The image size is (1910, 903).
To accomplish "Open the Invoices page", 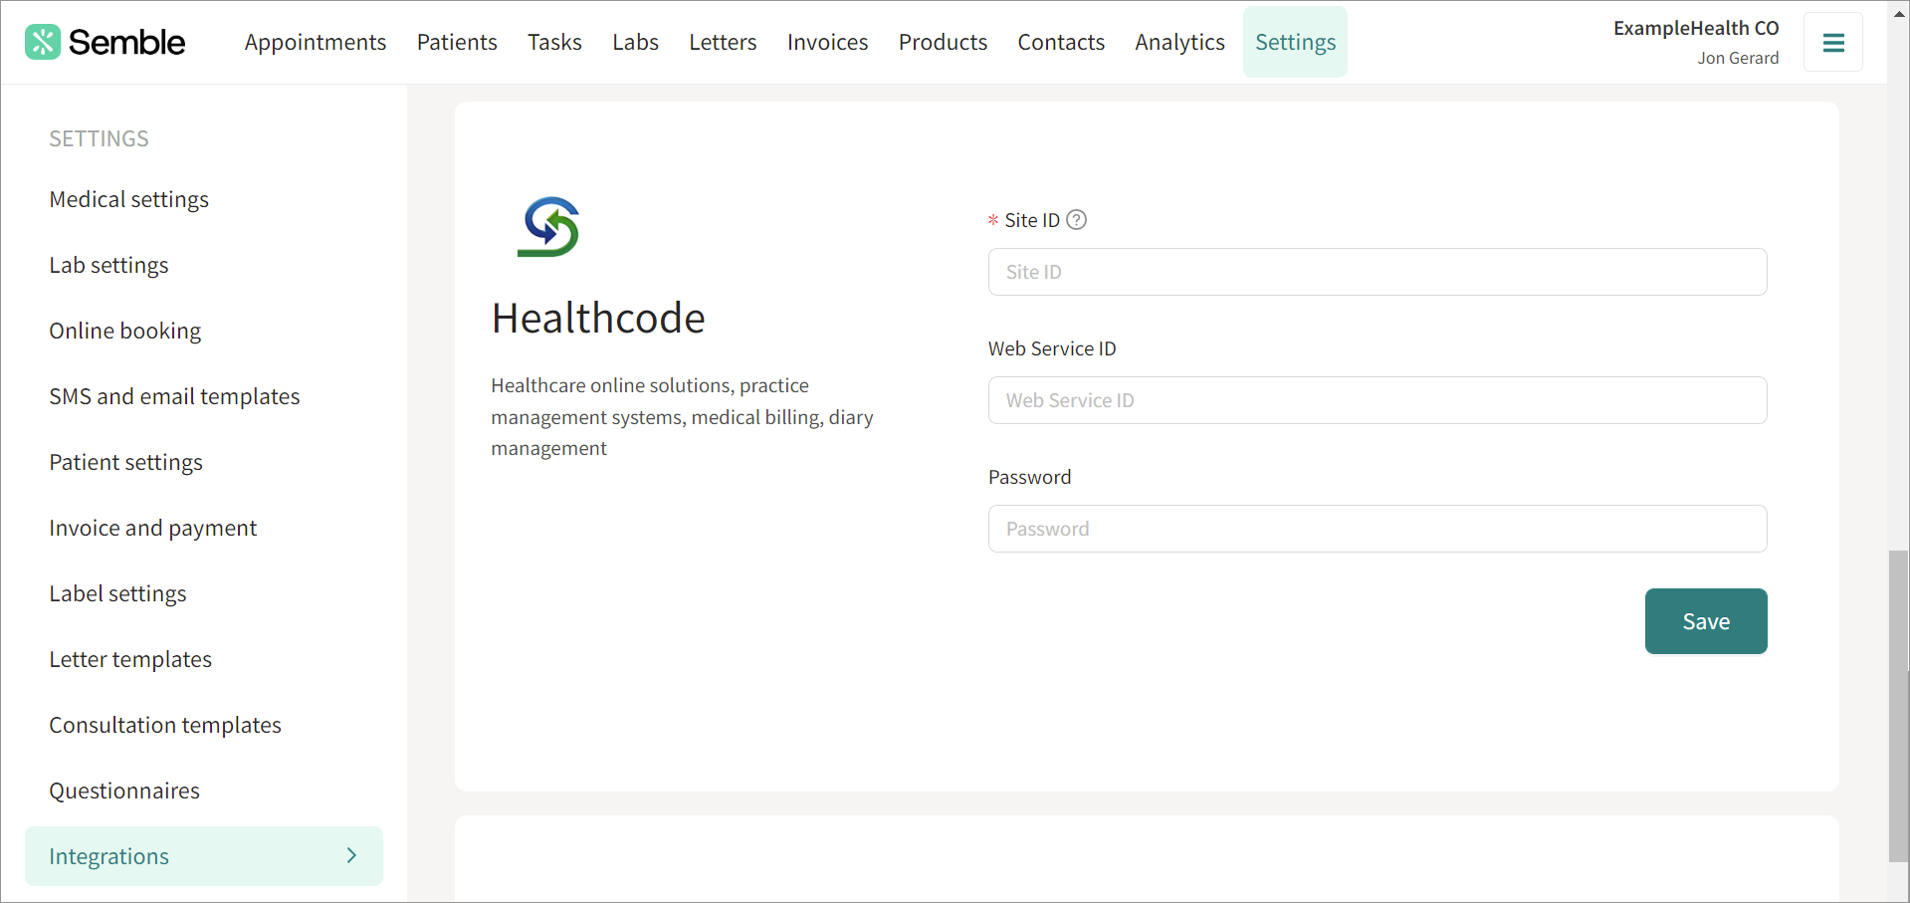I will (x=827, y=42).
